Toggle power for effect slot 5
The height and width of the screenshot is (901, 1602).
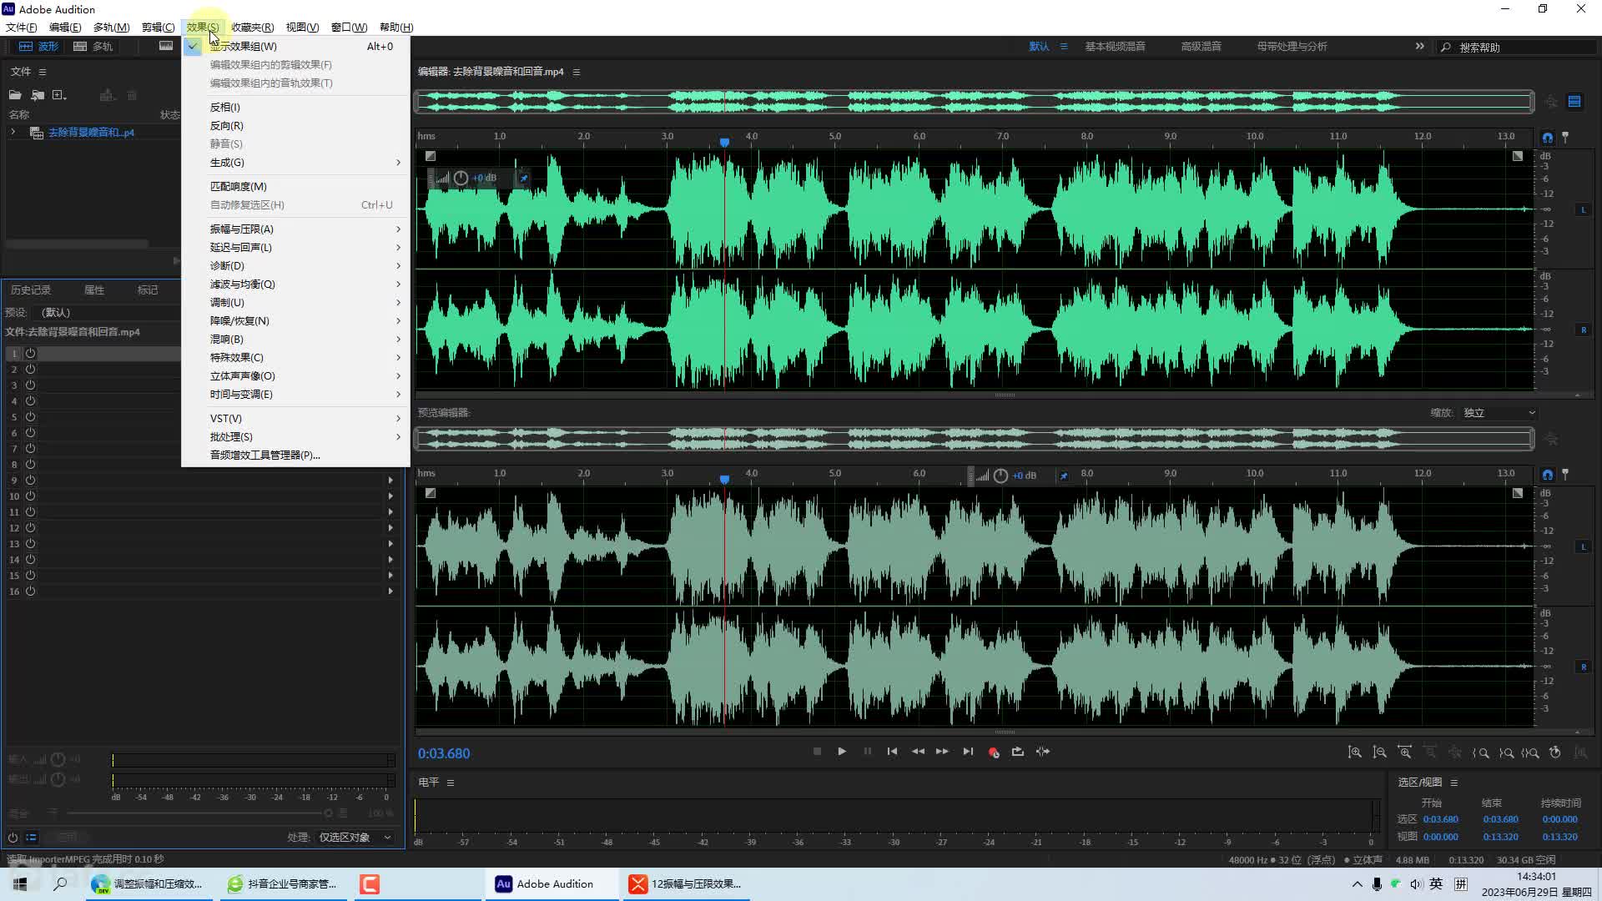[30, 417]
